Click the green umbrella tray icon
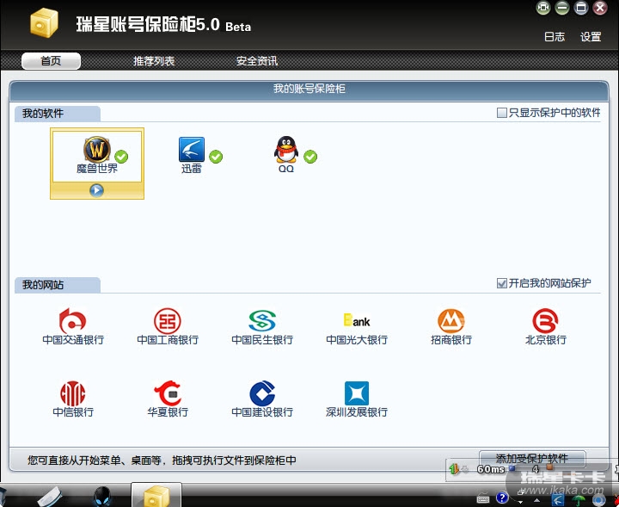The width and height of the screenshot is (619, 507). coord(579,500)
